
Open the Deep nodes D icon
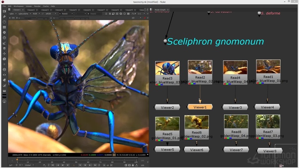click(4, 70)
